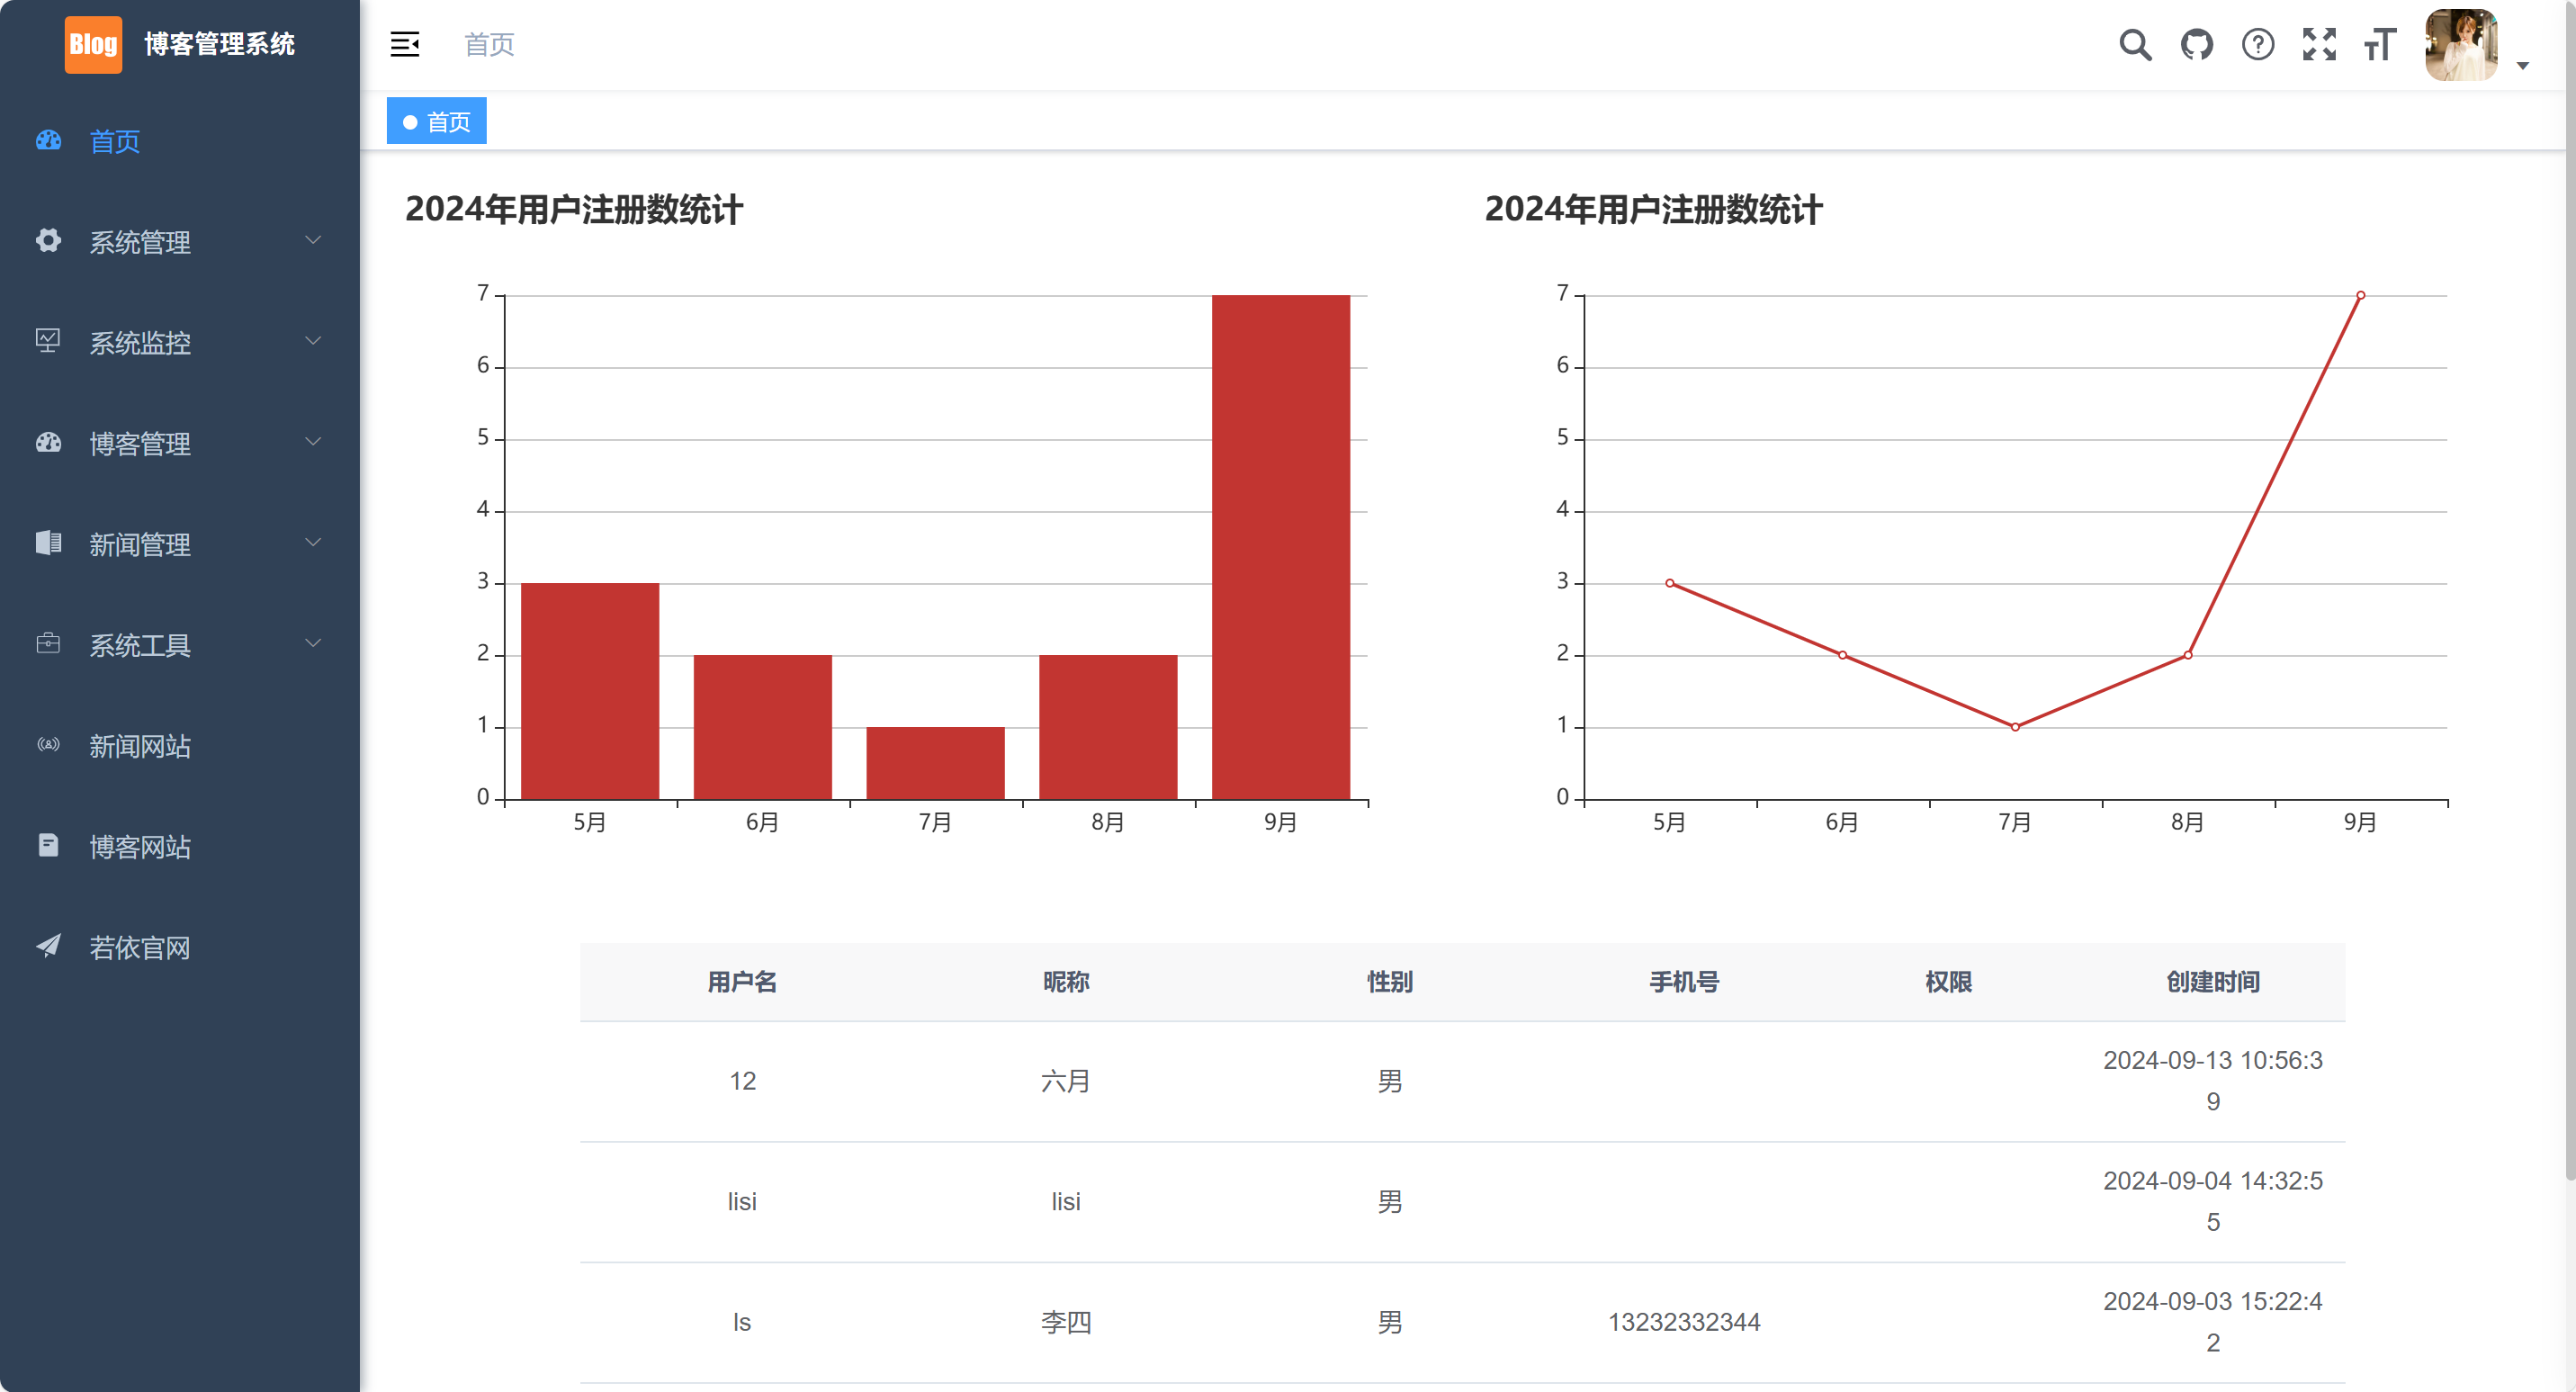Click the blue 首页 tag tab
The width and height of the screenshot is (2576, 1392).
(437, 121)
